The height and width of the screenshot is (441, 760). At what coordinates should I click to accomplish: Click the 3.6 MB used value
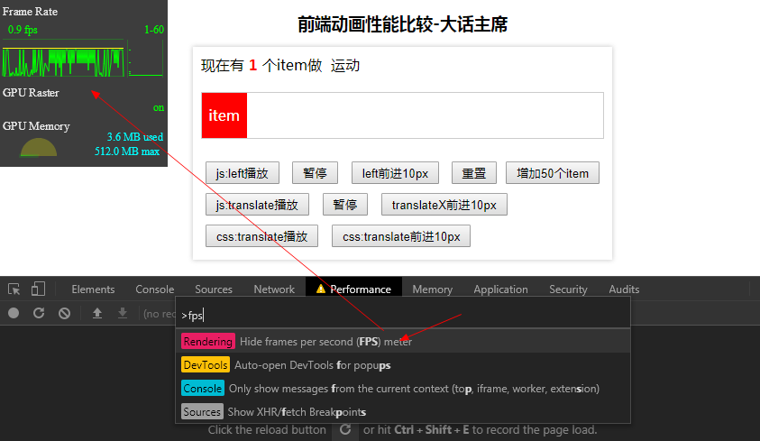click(134, 137)
